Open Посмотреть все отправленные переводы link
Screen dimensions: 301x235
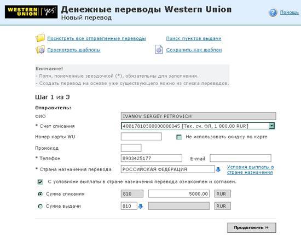click(x=96, y=38)
